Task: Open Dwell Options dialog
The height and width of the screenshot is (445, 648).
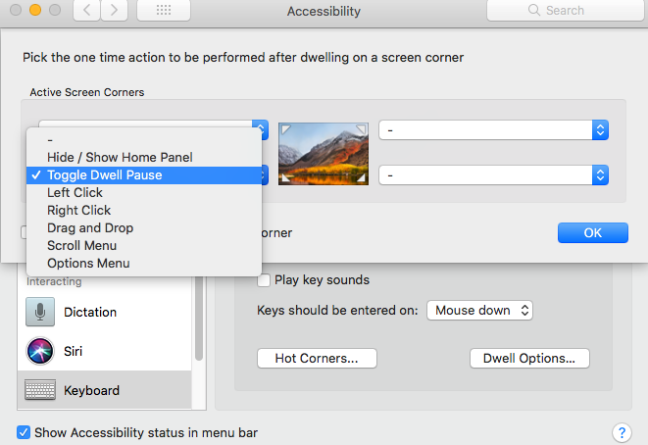Action: (x=529, y=359)
